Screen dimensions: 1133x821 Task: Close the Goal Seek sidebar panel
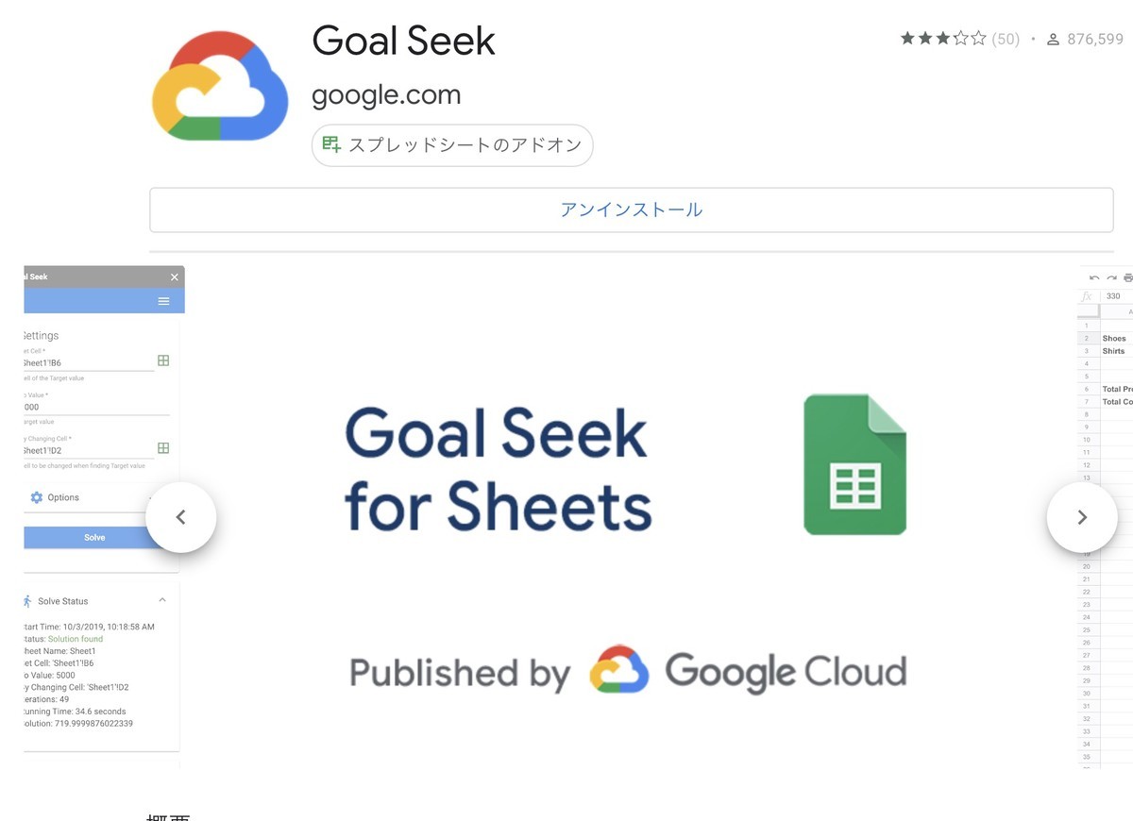pos(174,276)
